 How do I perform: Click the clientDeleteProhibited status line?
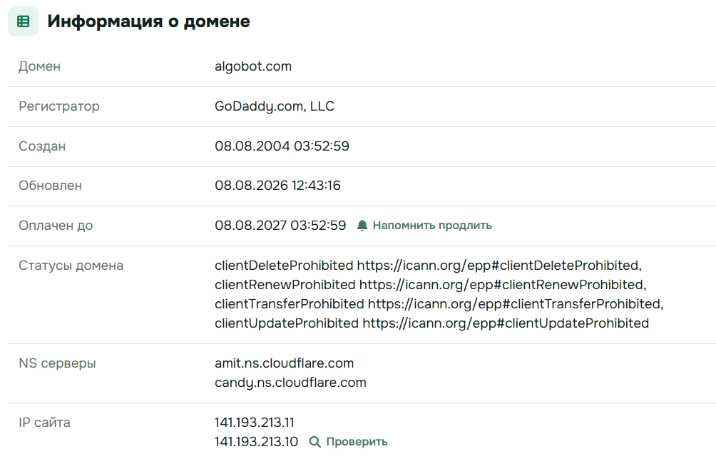coord(429,265)
